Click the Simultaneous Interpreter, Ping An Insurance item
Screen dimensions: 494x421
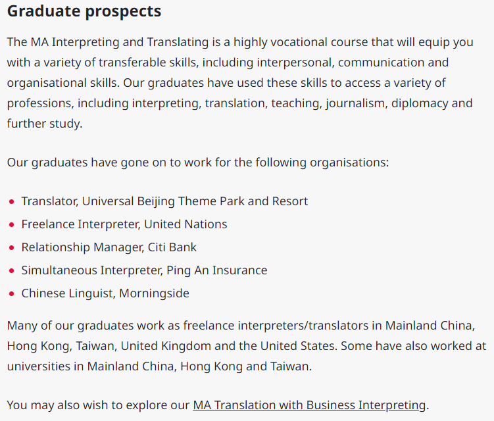tap(144, 270)
